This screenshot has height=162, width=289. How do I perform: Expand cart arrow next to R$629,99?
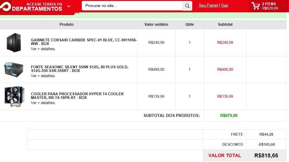click(x=285, y=6)
